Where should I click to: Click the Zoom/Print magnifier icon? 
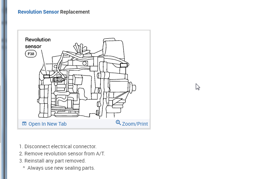(x=118, y=123)
